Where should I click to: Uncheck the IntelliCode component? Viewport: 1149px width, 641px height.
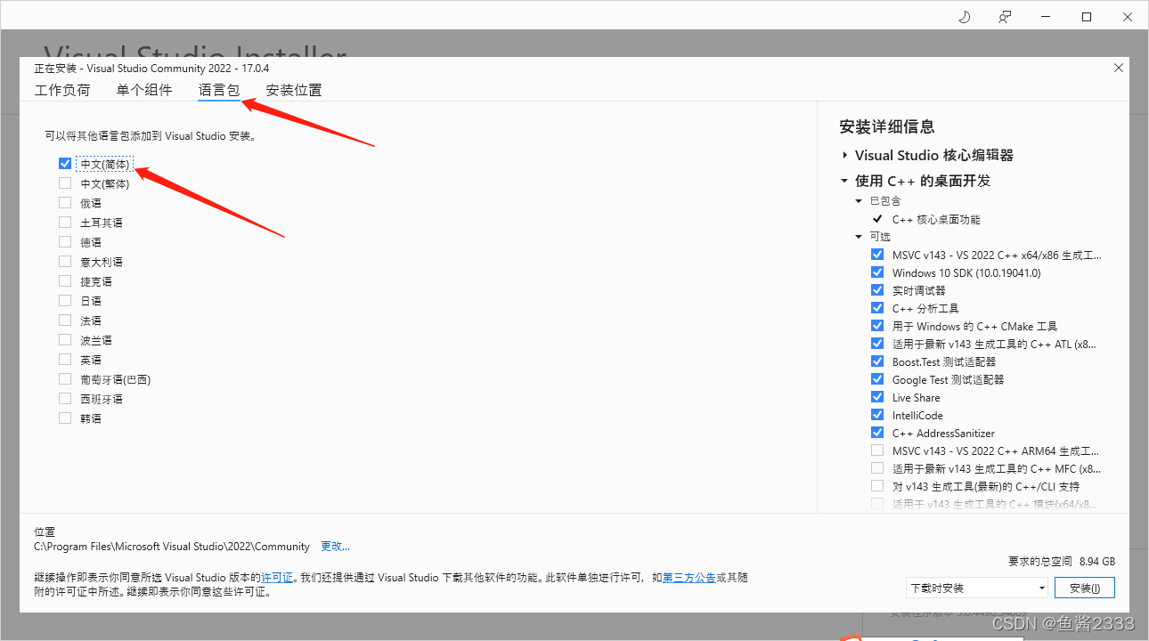click(877, 415)
